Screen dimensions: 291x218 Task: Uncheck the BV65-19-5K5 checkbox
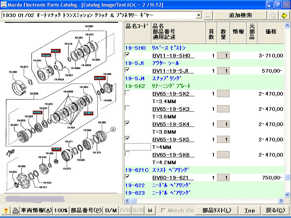128,138
